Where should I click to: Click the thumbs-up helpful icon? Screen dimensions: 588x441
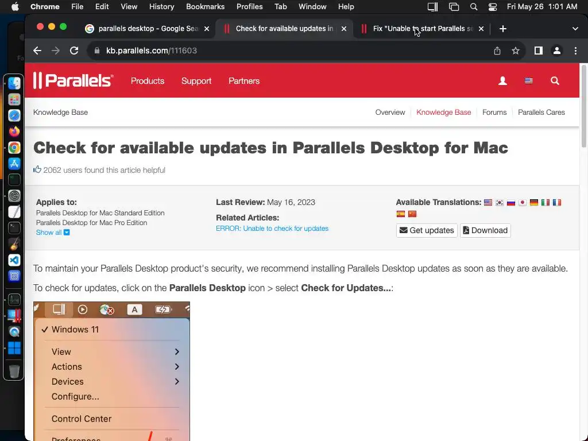coord(37,169)
